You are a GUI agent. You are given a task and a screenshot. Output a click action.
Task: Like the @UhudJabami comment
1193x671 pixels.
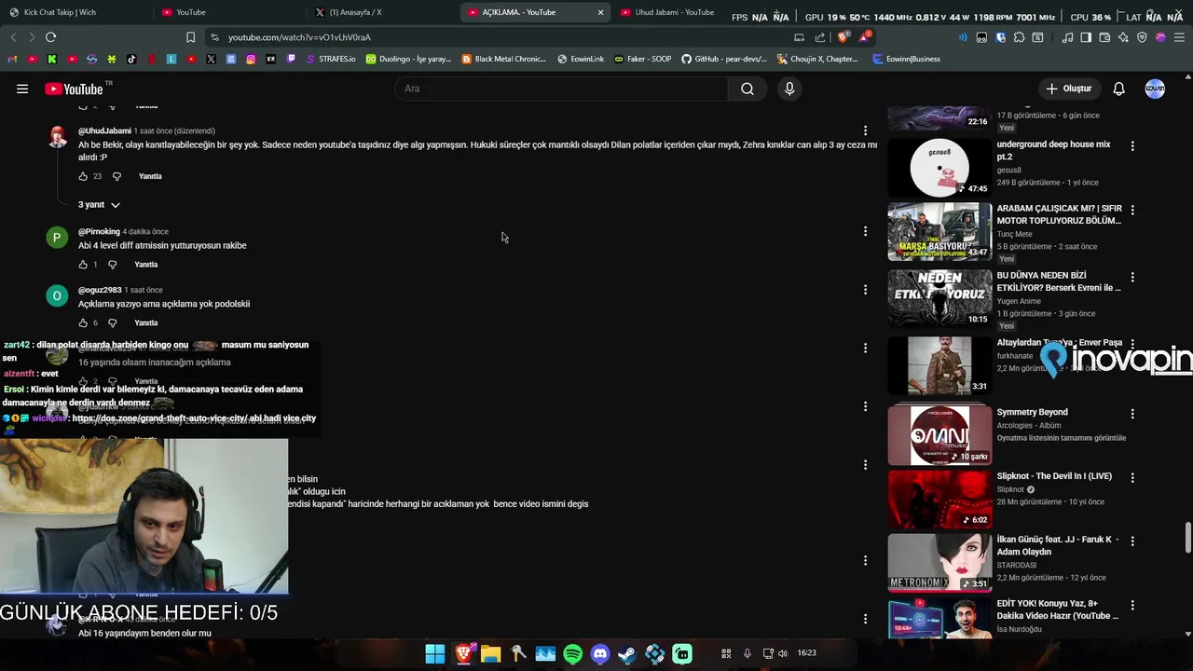[83, 176]
